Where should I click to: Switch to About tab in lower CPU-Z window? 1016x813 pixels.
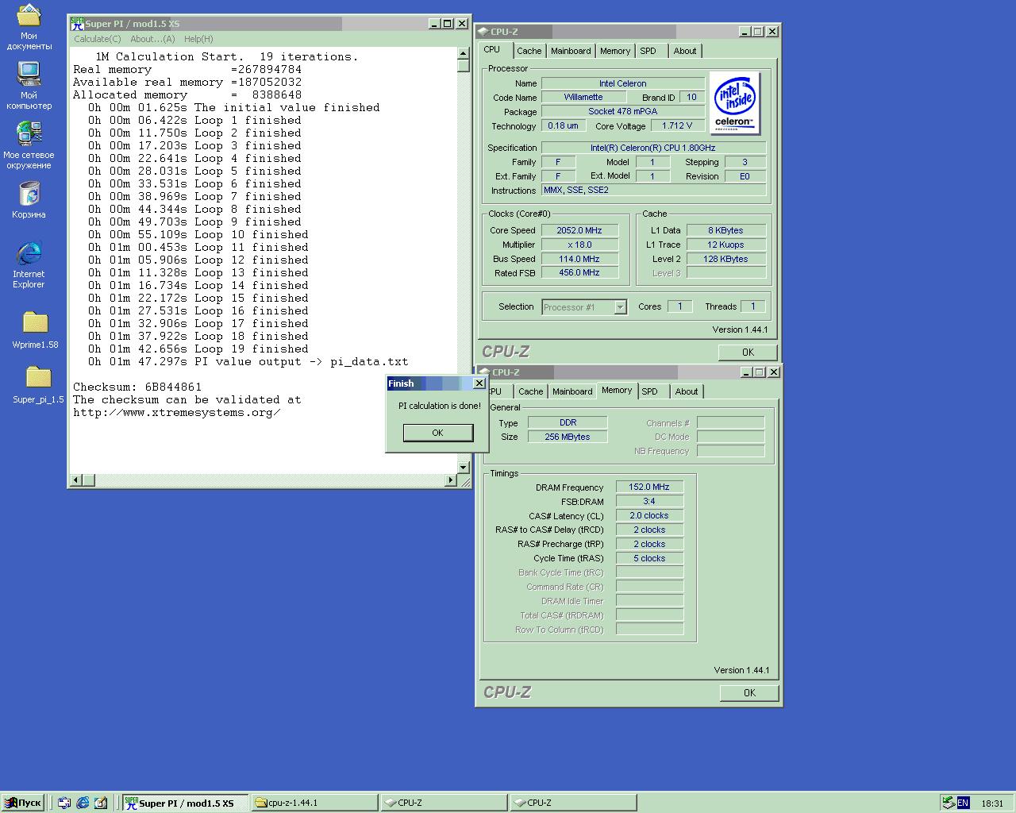687,391
